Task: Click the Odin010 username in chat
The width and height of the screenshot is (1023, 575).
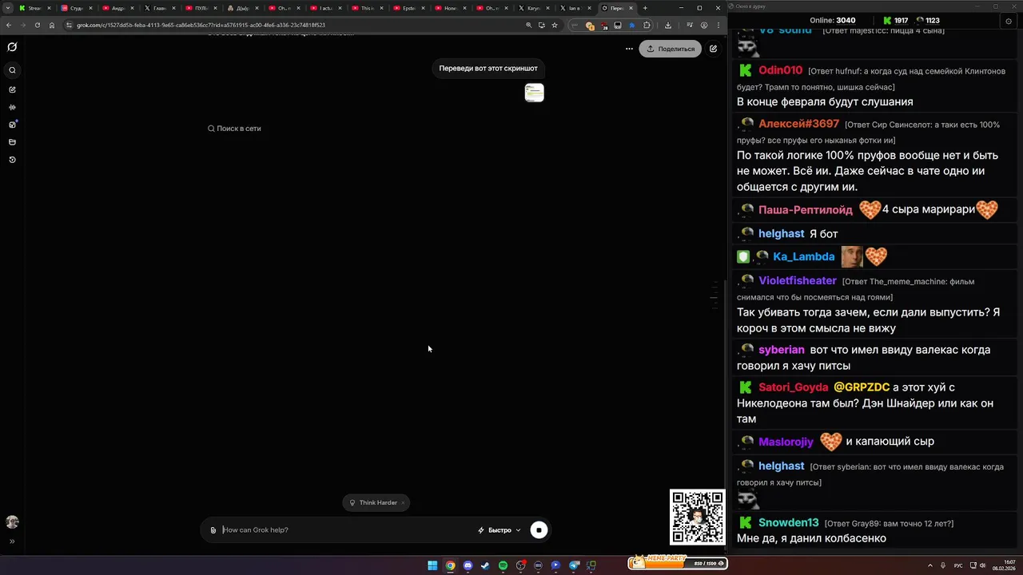Action: tap(780, 70)
